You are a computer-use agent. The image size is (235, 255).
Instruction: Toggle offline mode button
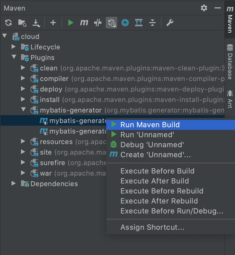click(111, 23)
